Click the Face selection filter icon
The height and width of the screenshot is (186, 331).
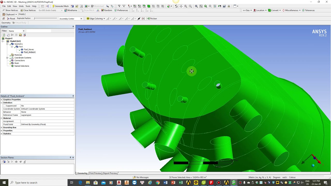coord(144,6)
